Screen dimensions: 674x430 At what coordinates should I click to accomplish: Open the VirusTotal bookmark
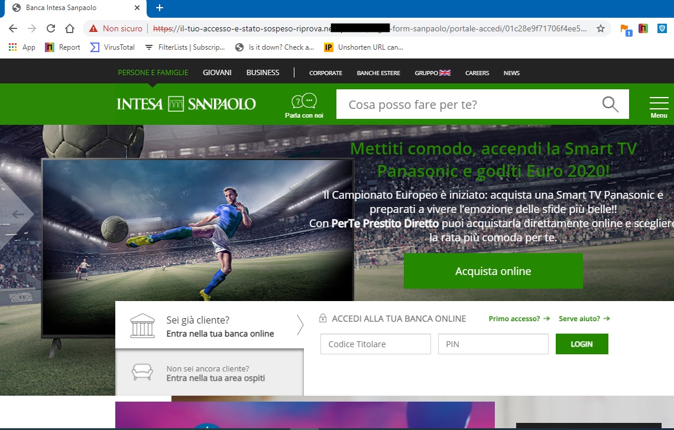[112, 47]
